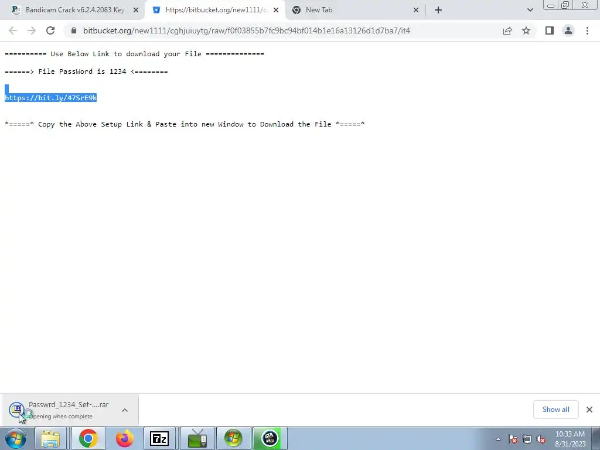This screenshot has width=600, height=450.
Task: Close the bitbucket.org tab
Action: click(x=276, y=11)
